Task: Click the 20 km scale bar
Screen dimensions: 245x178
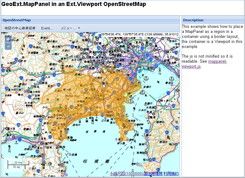Action: click(18, 163)
